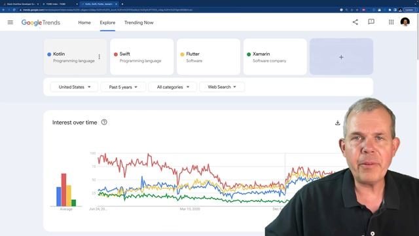Open the Trending Now tab

139,23
